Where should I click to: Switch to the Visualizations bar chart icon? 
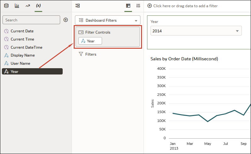pos(17,6)
